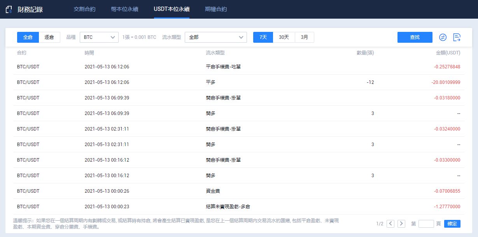Click 平倉手續費-吃單 row type
This screenshot has width=478, height=237.
pyautogui.click(x=223, y=67)
